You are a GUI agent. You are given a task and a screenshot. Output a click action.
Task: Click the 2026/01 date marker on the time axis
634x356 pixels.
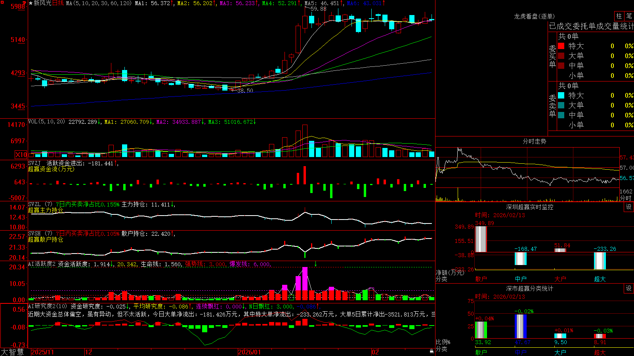tap(250, 352)
